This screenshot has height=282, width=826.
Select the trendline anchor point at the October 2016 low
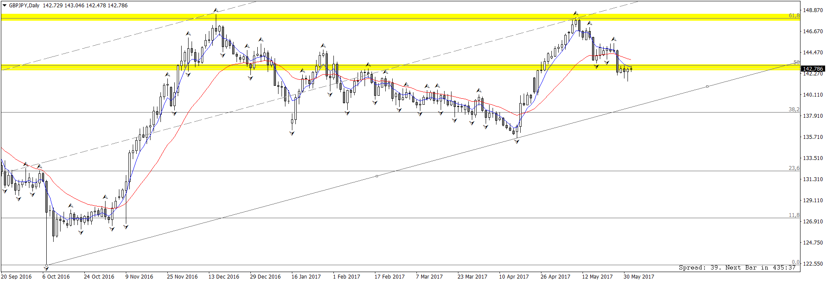pos(47,265)
